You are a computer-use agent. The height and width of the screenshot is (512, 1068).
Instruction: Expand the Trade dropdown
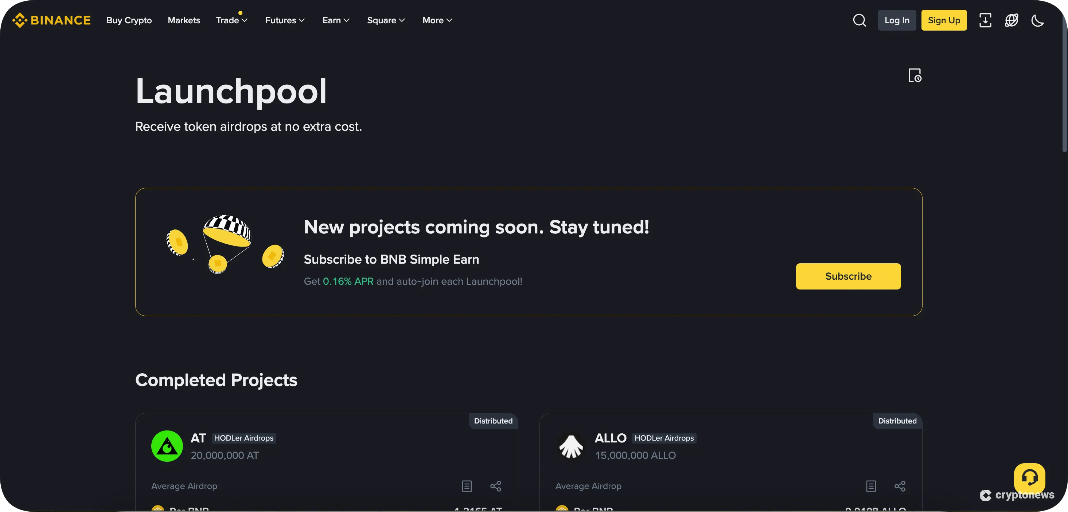231,20
